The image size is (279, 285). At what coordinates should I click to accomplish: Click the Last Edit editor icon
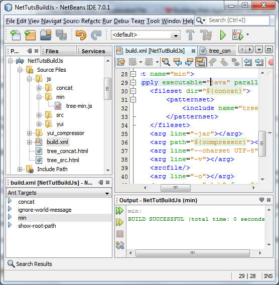(121, 62)
